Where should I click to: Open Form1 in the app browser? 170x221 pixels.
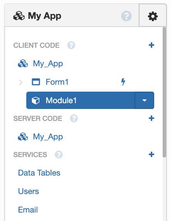point(57,82)
